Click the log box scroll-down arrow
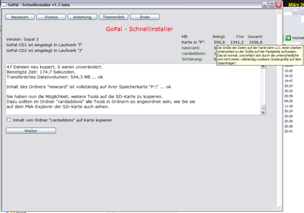 tap(263, 112)
